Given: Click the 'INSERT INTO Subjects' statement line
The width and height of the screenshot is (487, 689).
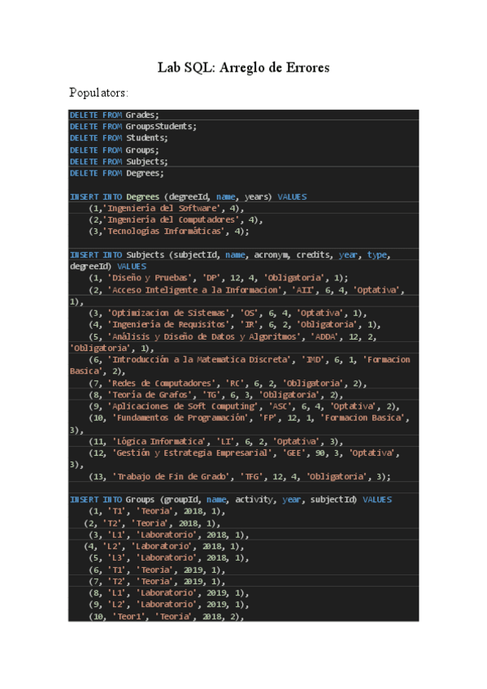Looking at the screenshot, I should click(x=230, y=255).
